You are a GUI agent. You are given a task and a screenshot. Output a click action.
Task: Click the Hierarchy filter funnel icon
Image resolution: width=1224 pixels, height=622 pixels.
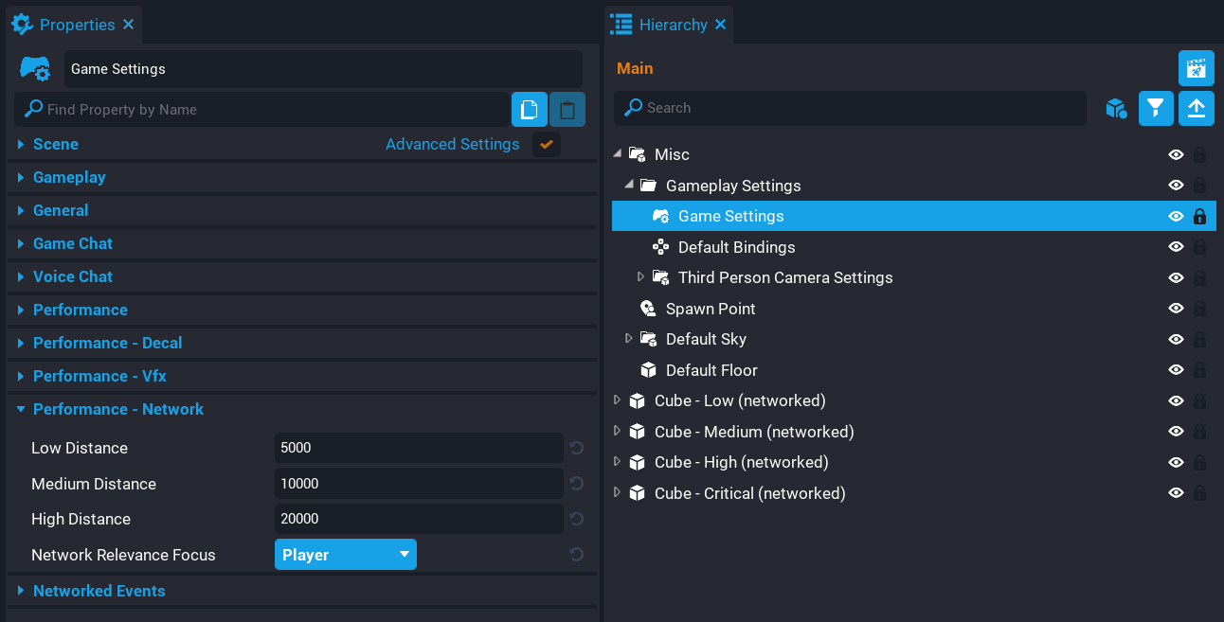[x=1156, y=109]
